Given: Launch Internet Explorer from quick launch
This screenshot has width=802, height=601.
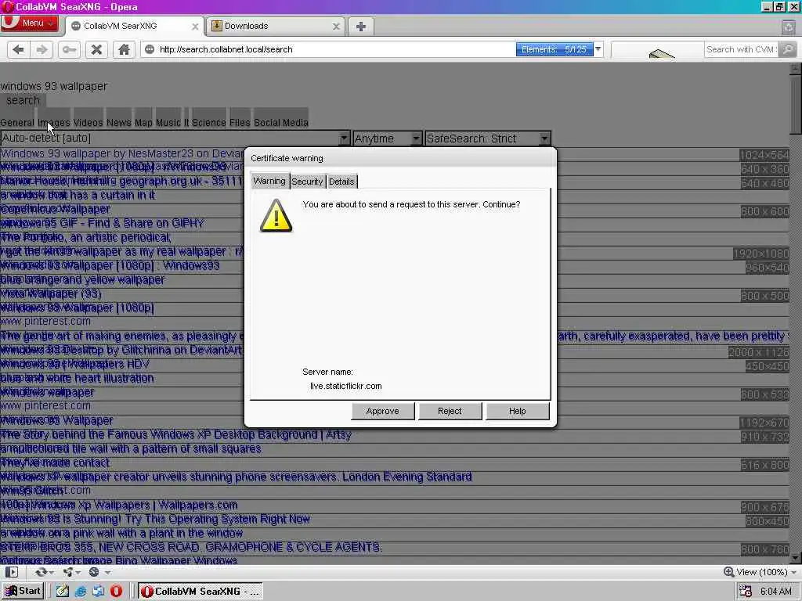Looking at the screenshot, I should [81, 592].
